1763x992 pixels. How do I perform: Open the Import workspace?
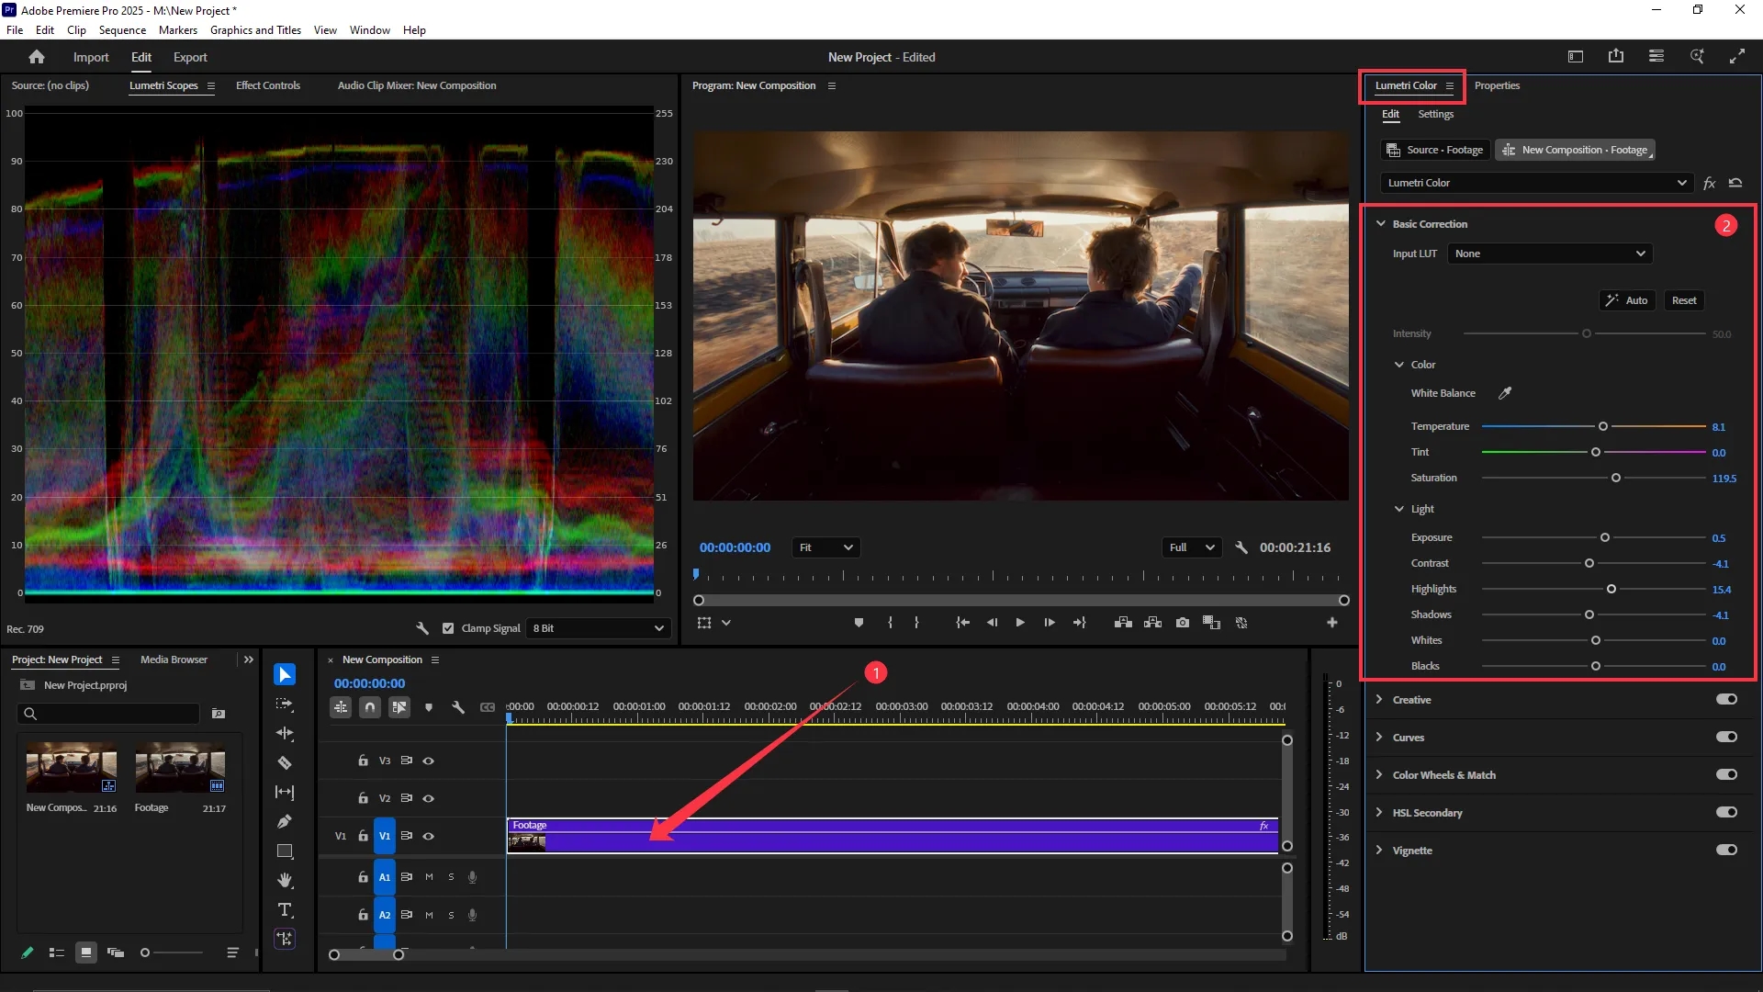[x=91, y=57]
